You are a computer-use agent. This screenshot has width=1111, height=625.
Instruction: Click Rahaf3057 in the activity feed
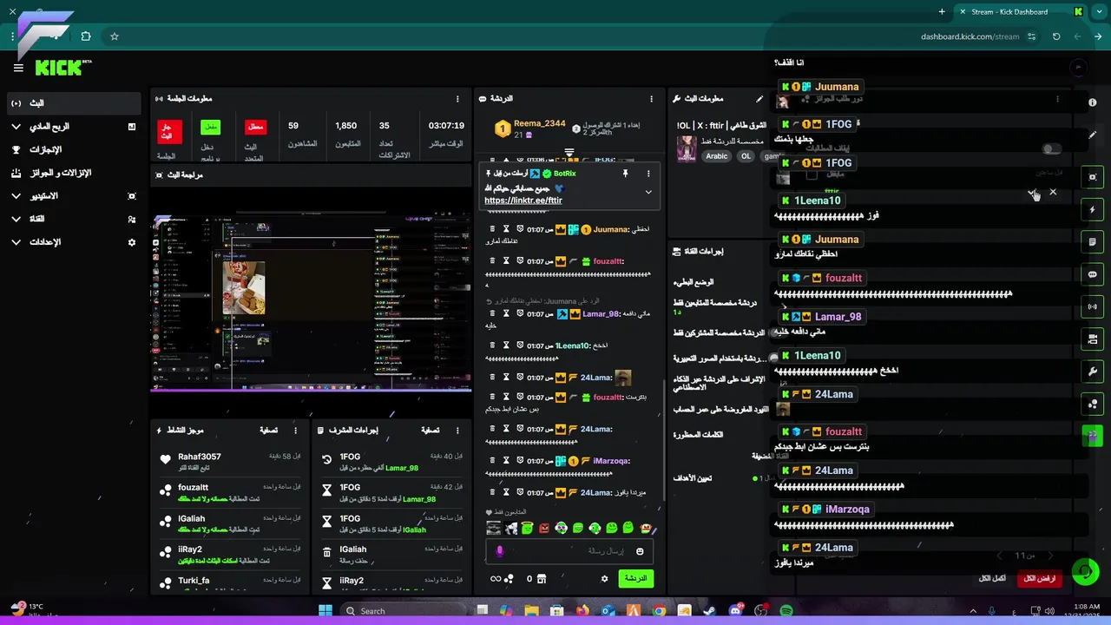200,457
